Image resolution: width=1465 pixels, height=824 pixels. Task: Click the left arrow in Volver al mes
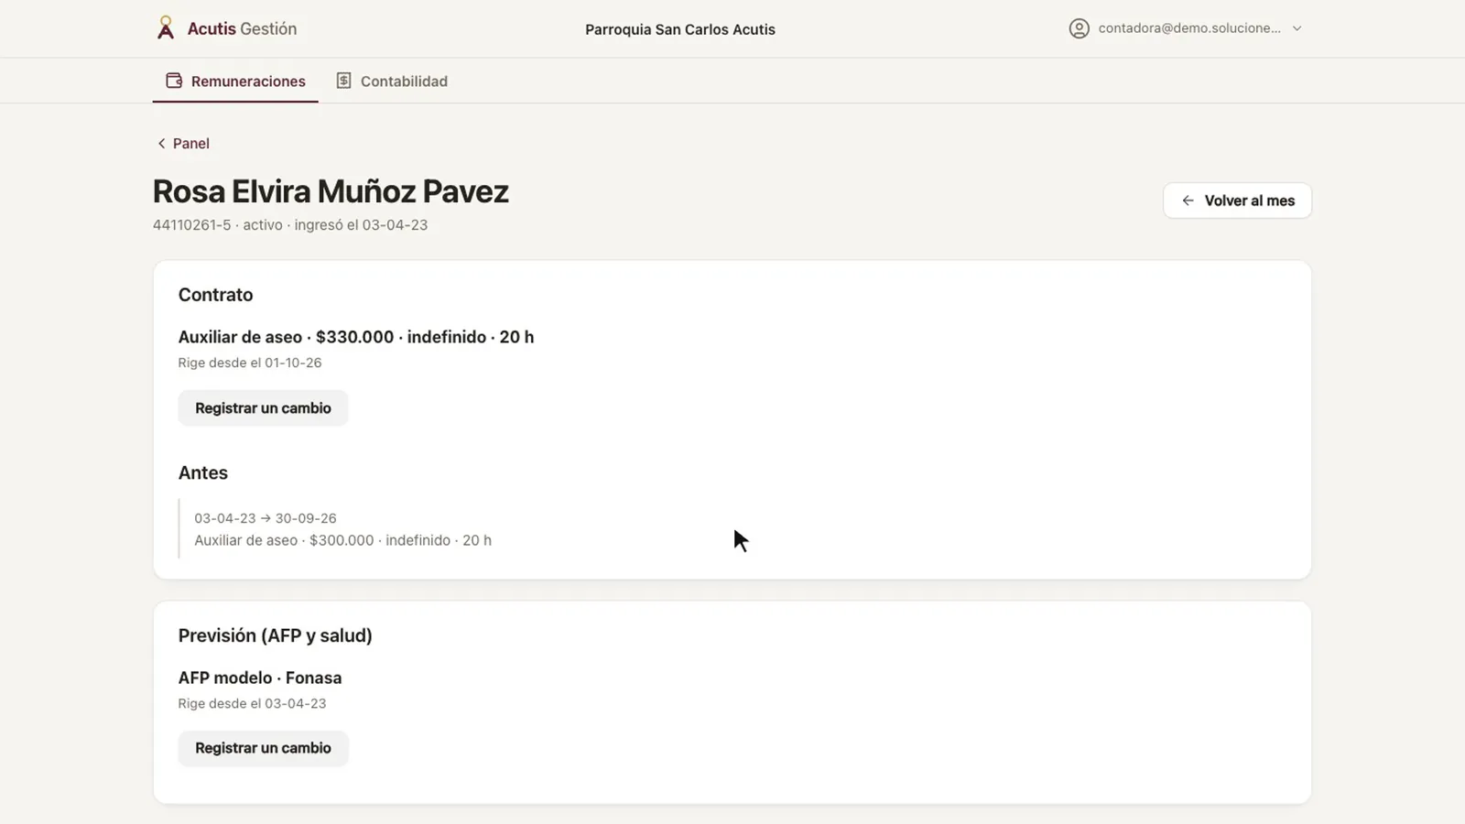pyautogui.click(x=1188, y=201)
